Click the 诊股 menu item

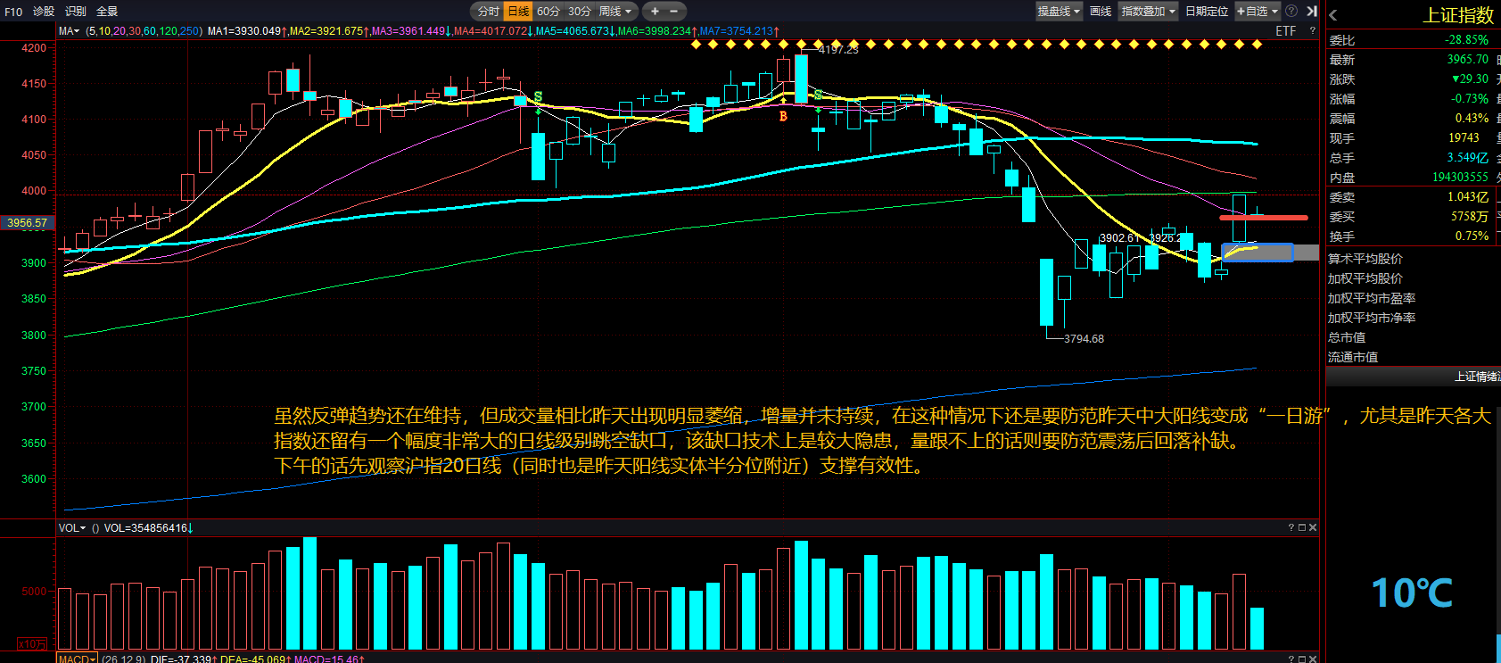(44, 12)
